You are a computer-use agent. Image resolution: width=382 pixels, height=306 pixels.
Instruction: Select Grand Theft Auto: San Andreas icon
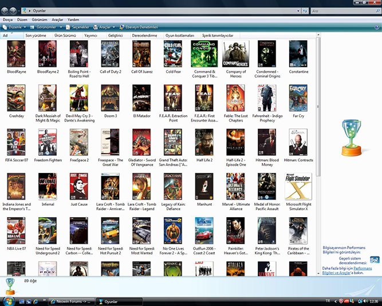(x=173, y=142)
